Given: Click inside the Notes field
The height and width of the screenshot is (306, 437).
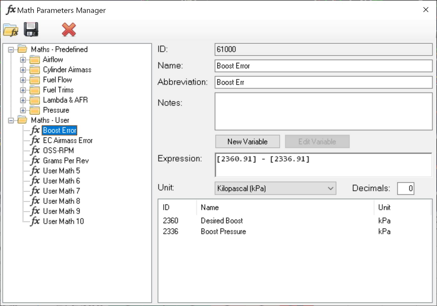Looking at the screenshot, I should [x=323, y=111].
